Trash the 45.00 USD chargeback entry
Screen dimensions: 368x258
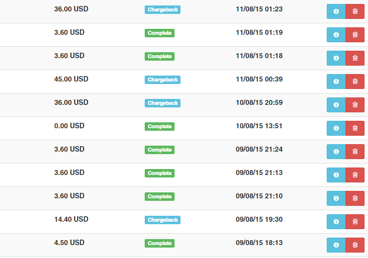355,82
